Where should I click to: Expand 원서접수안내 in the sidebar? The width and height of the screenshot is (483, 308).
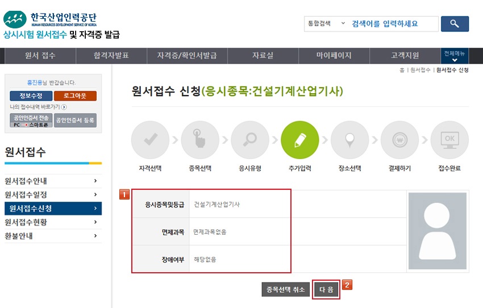point(52,181)
